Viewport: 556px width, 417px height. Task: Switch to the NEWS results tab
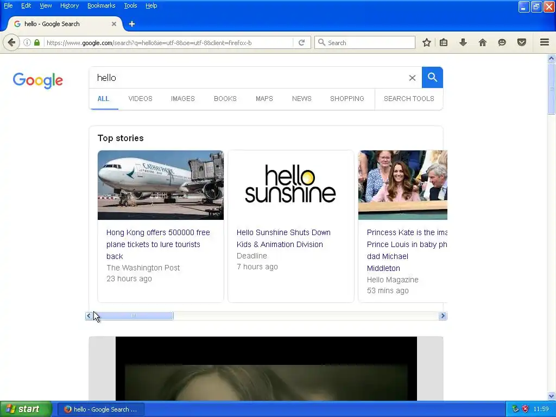302,99
